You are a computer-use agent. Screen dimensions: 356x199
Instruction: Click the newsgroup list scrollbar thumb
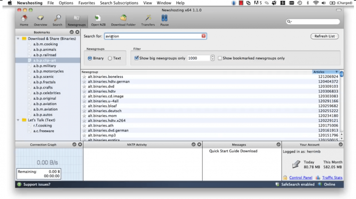coord(341,74)
